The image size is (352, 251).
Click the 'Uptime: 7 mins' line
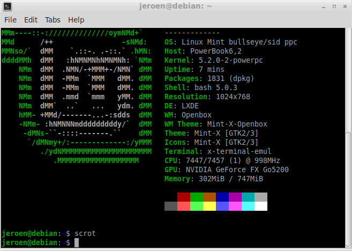click(194, 69)
